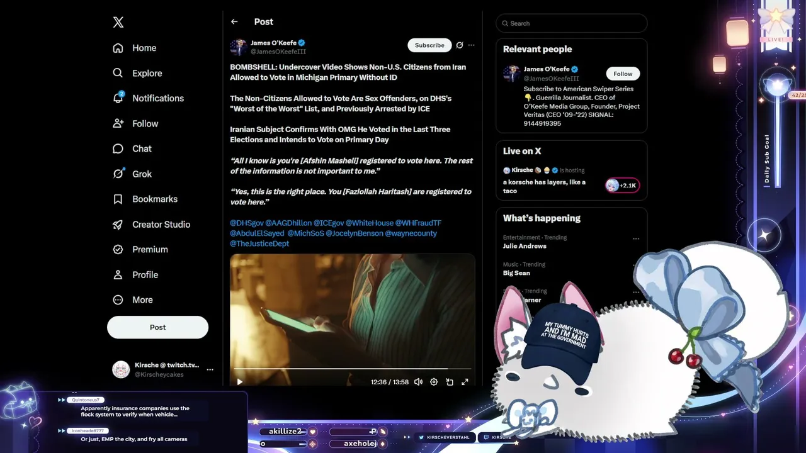Open the @ICEgov mention
Screen dimensions: 806x453
point(329,223)
